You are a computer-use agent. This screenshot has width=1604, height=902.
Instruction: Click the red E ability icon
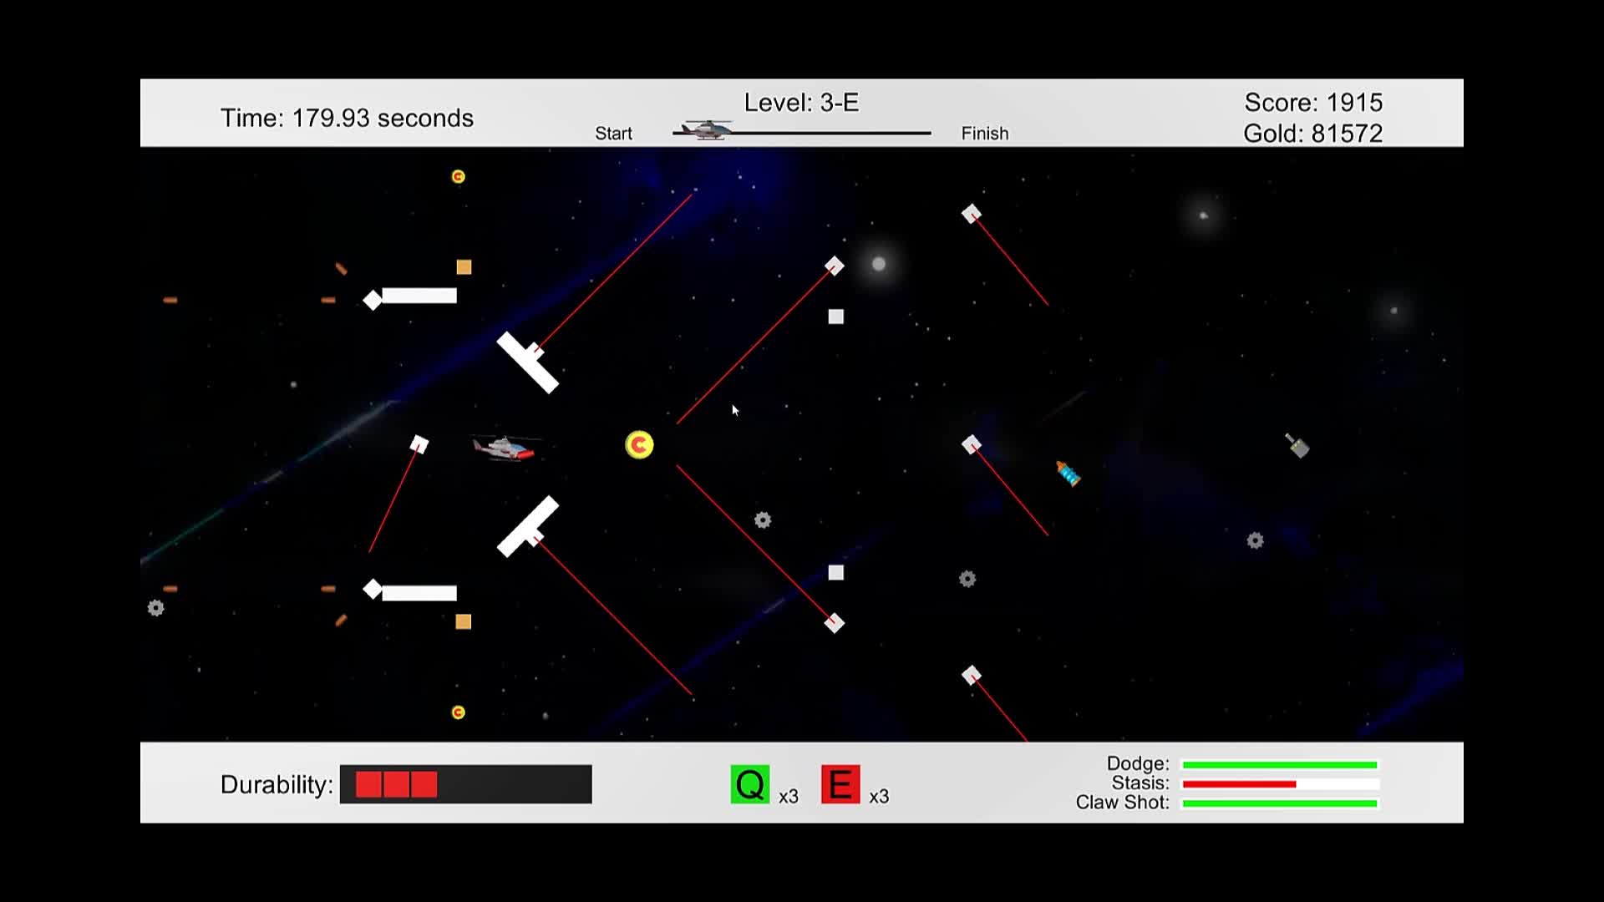840,784
